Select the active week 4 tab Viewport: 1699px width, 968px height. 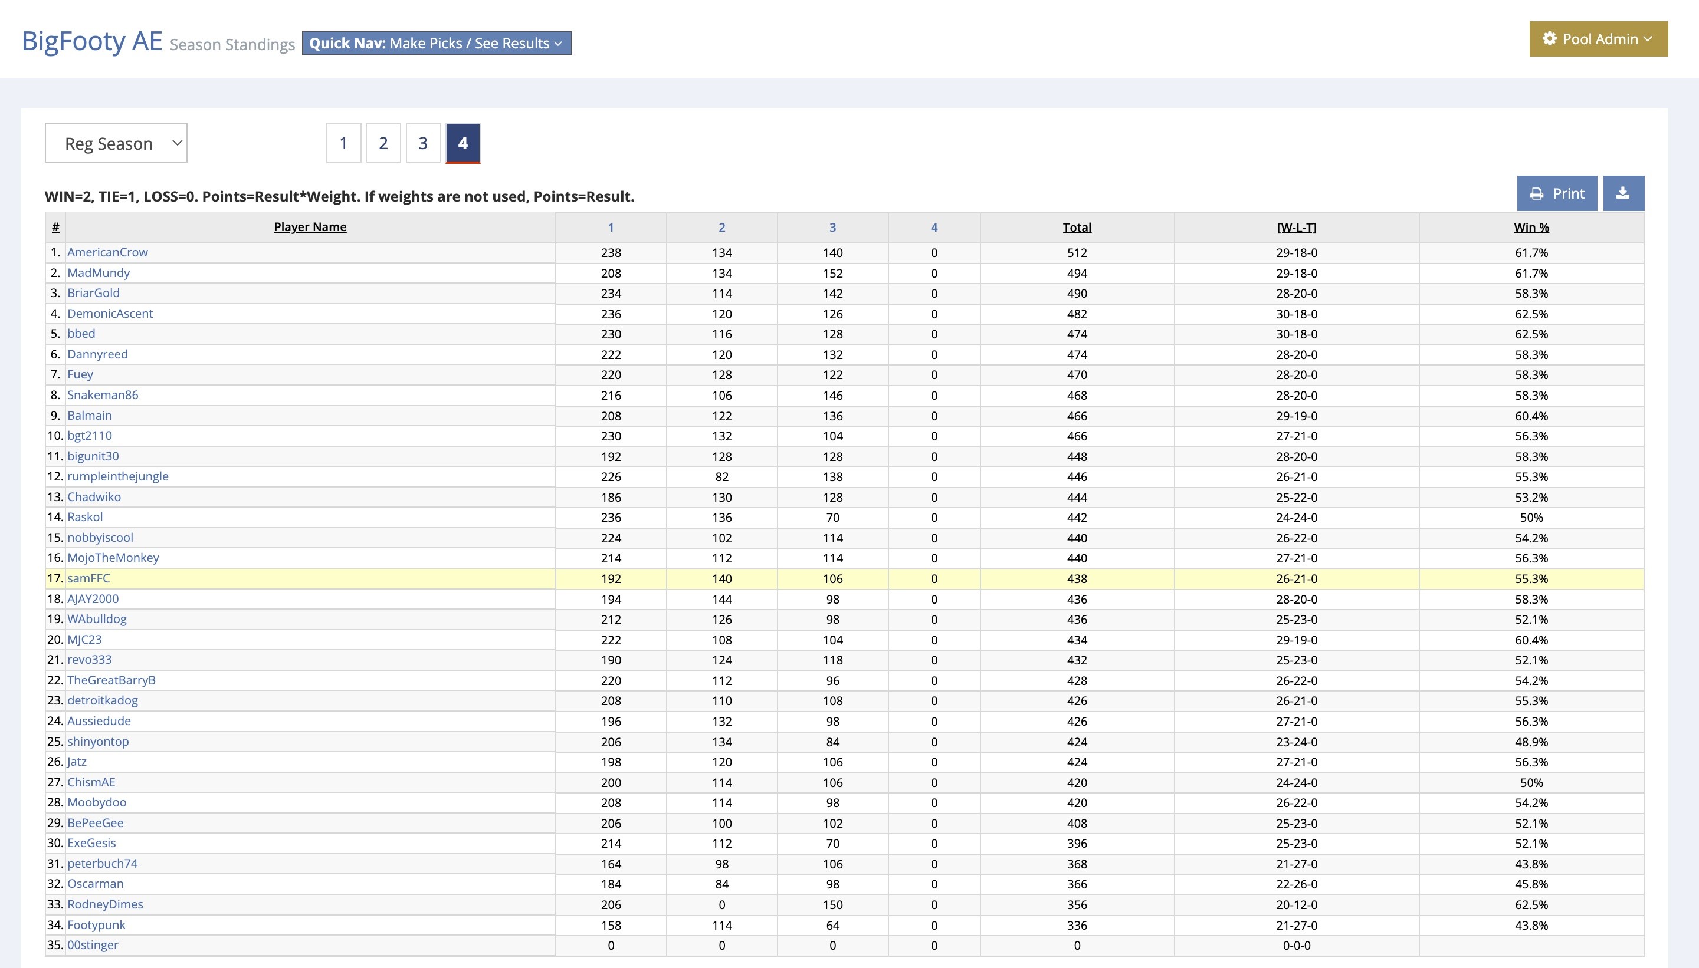click(x=463, y=143)
